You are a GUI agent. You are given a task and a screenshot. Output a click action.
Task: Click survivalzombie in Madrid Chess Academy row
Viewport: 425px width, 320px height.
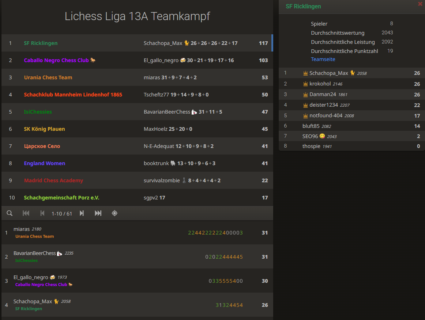point(162,180)
